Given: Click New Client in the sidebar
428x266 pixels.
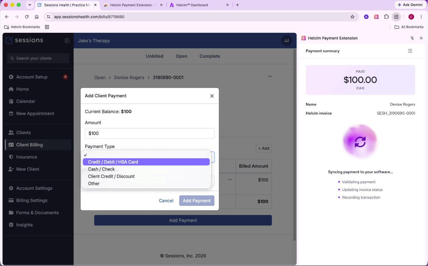Looking at the screenshot, I should 38,169.
